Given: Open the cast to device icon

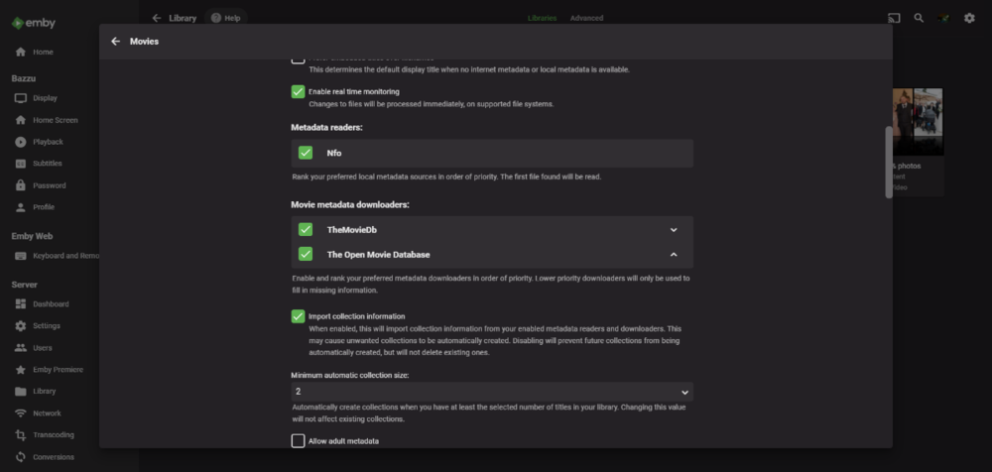Looking at the screenshot, I should click(x=894, y=18).
